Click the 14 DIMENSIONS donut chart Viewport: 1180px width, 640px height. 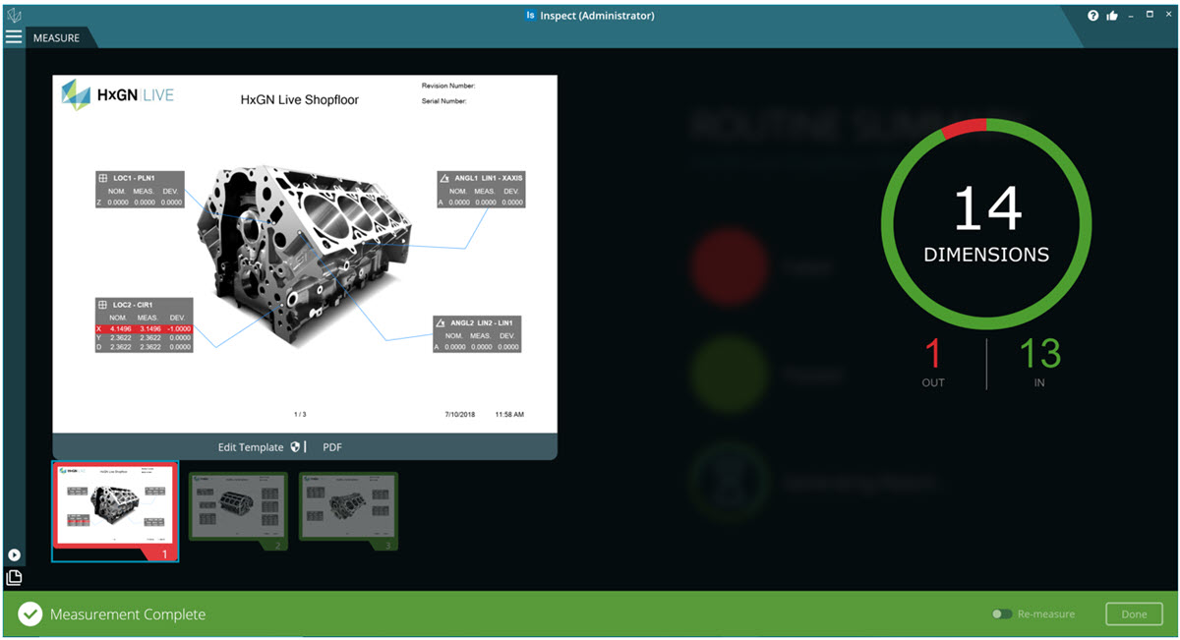pyautogui.click(x=985, y=224)
